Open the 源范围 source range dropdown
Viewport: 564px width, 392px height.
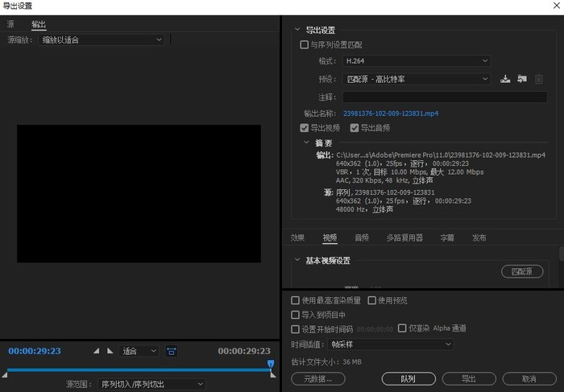[152, 384]
